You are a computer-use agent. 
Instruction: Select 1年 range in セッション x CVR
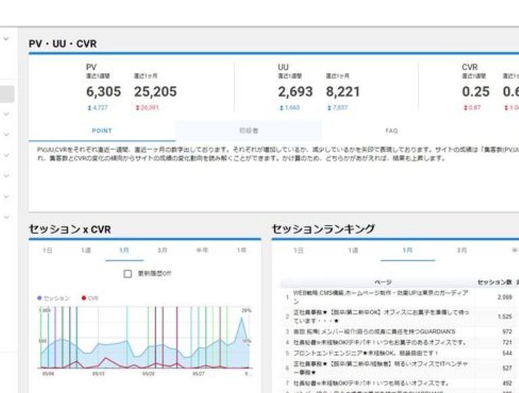pyautogui.click(x=241, y=251)
